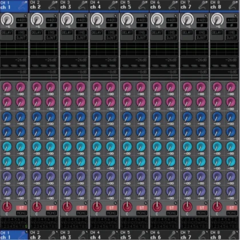Open the EQ graph for ch 2

[44, 49]
